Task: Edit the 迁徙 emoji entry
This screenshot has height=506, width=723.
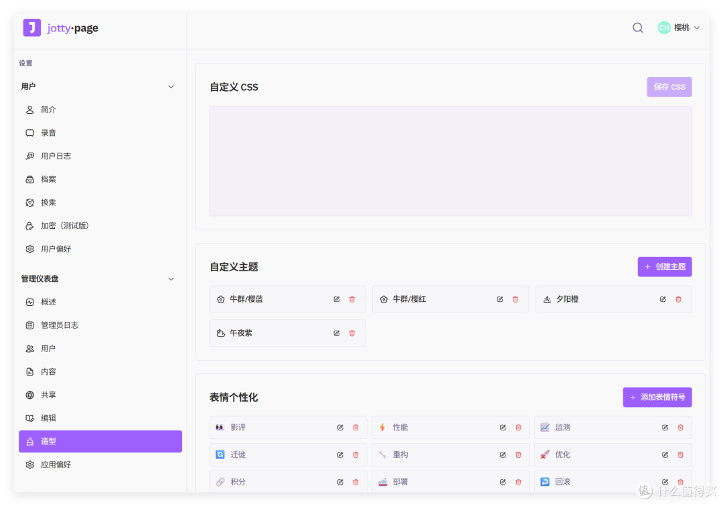Action: coord(340,455)
